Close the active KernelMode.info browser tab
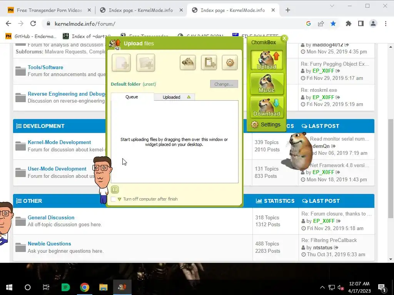 (273, 10)
